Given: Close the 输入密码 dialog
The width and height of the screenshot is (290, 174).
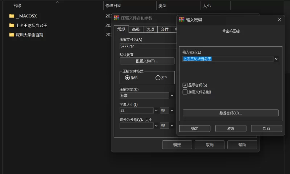Looking at the screenshot, I should click(279, 20).
